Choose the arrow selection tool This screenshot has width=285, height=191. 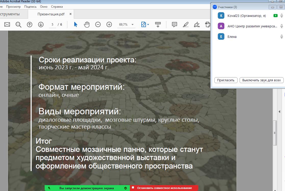76,24
